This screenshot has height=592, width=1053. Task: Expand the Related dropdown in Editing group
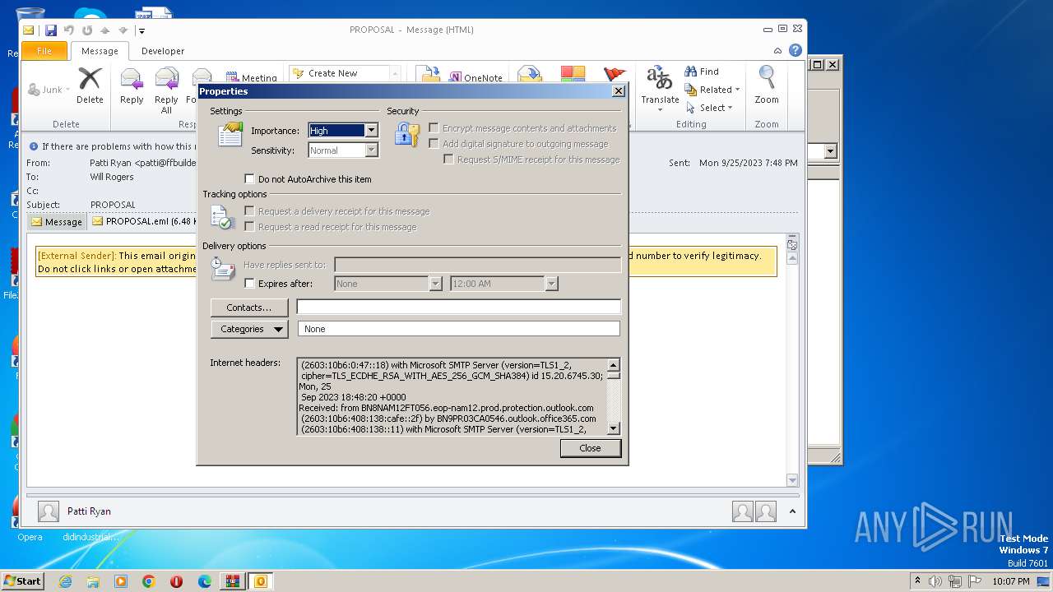(x=737, y=90)
